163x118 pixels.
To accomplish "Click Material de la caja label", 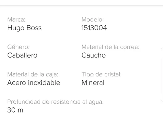I will [33, 75].
